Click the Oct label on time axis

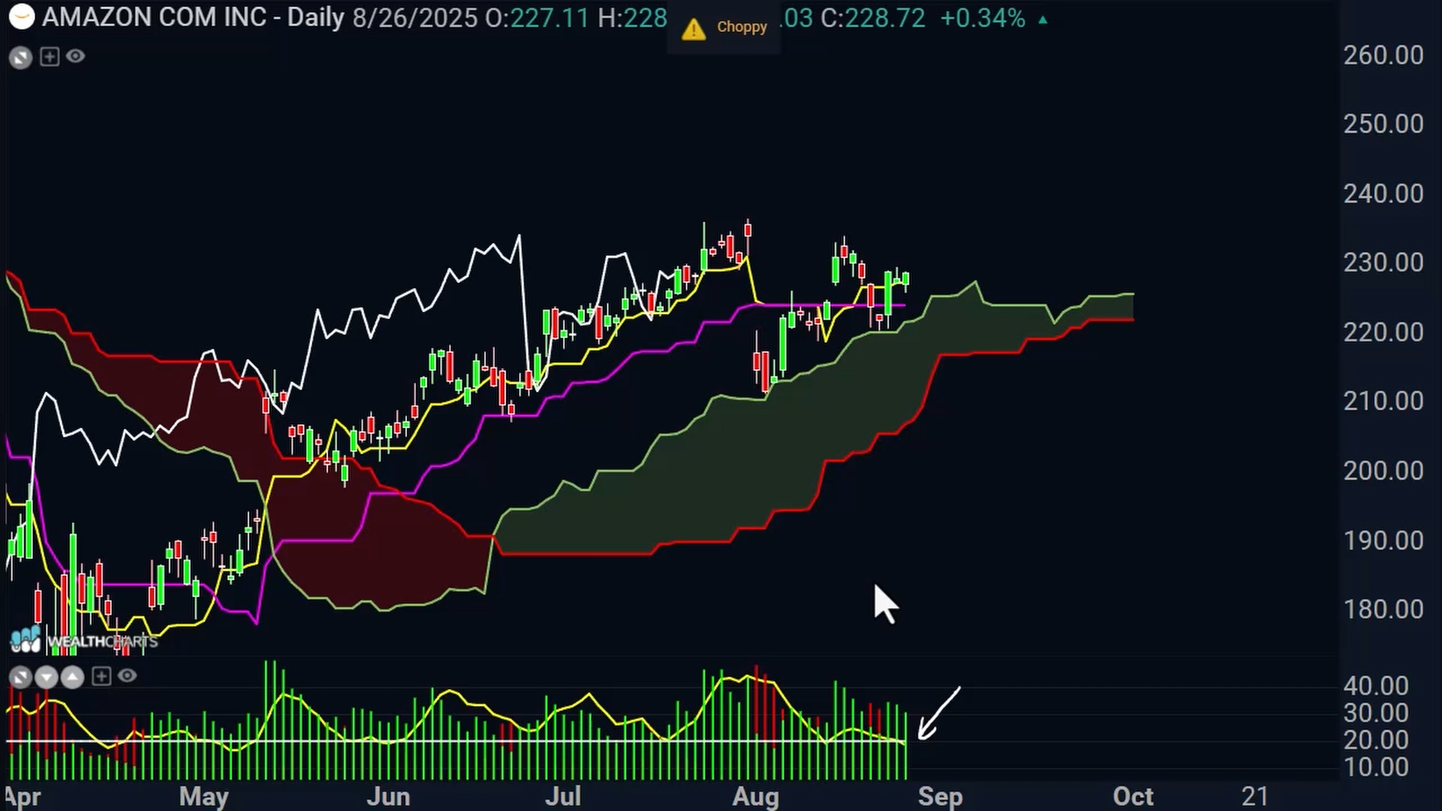point(1133,797)
